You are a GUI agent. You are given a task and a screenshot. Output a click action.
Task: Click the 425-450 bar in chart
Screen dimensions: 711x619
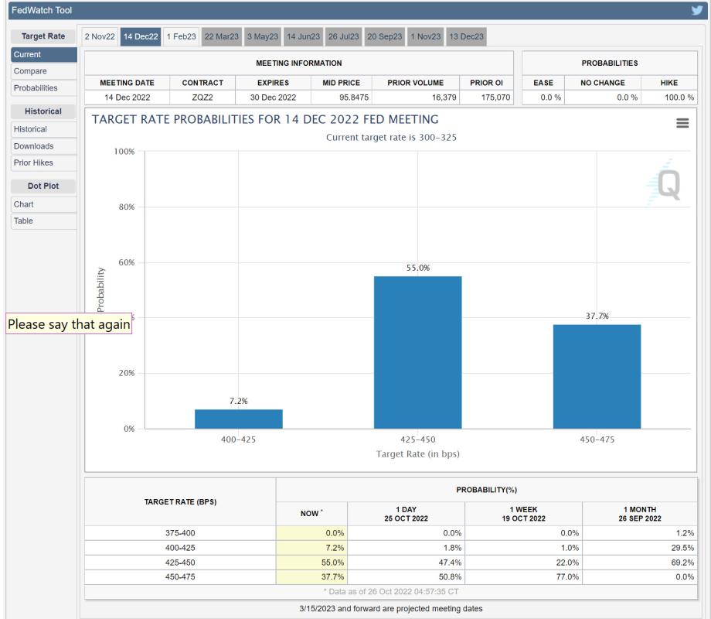(x=417, y=352)
